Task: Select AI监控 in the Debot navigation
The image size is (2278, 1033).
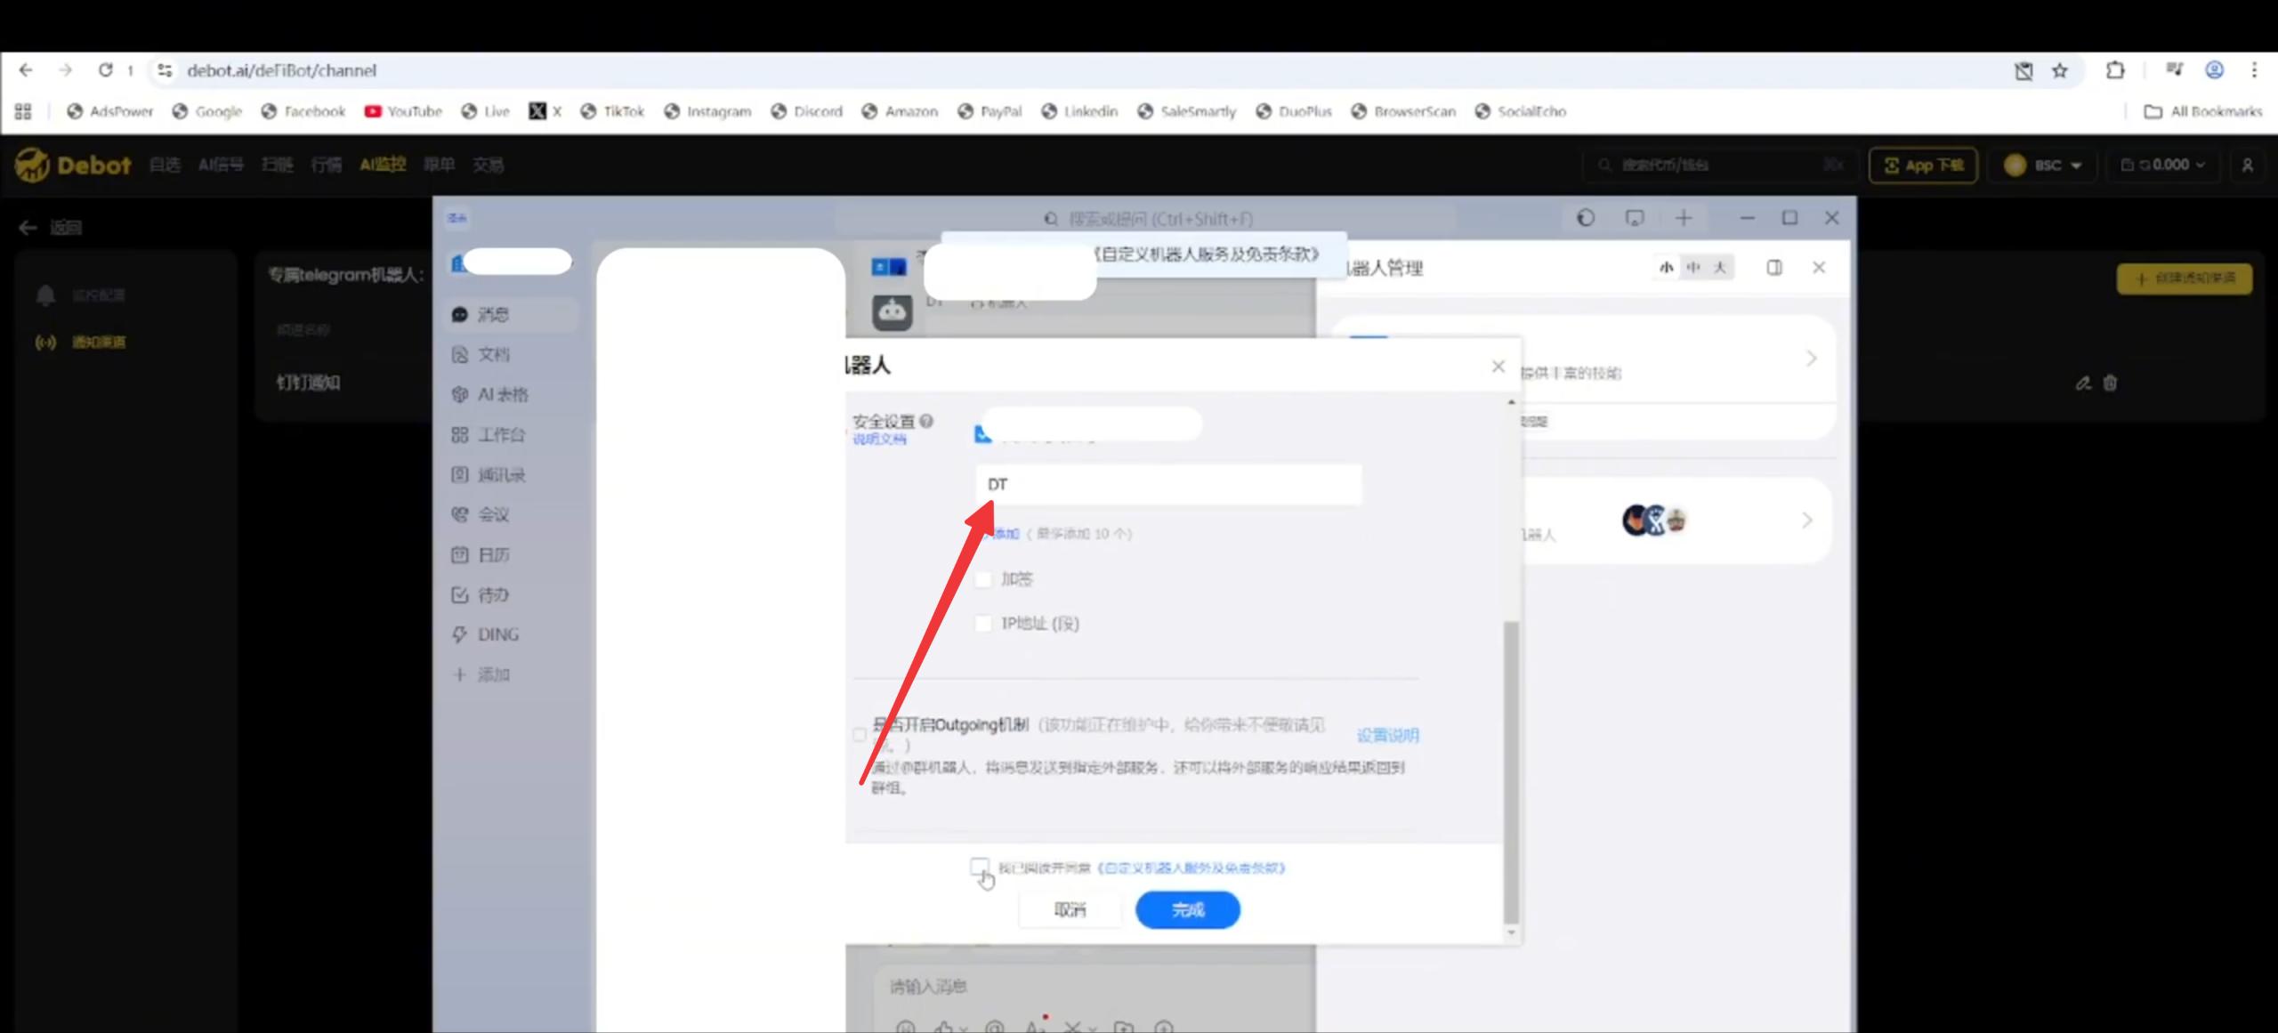Action: coord(382,165)
